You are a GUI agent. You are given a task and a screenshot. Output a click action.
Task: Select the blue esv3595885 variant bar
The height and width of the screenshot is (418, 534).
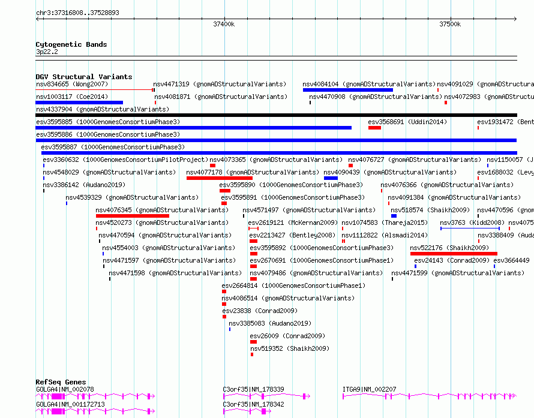193,128
